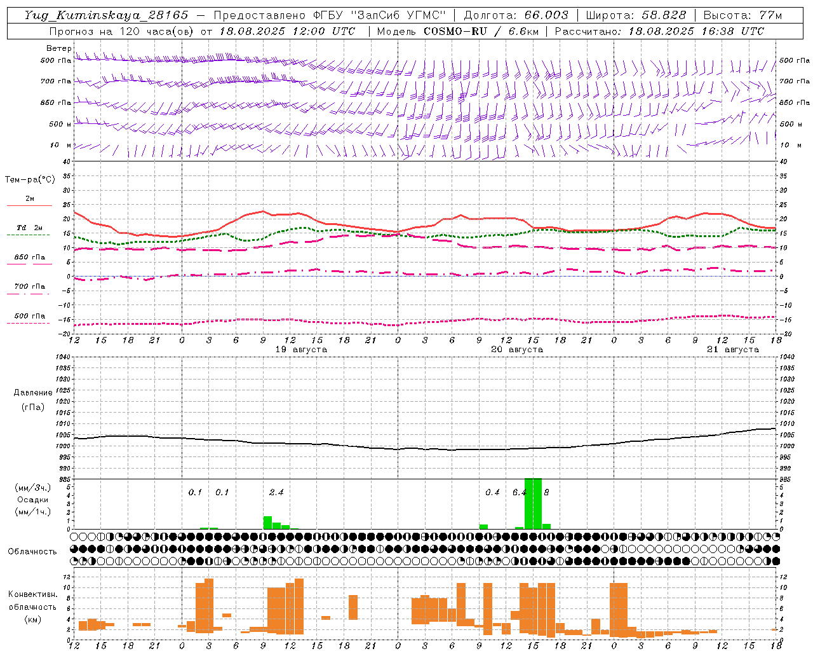Click the Конвективн. convective cloud label

click(x=32, y=594)
